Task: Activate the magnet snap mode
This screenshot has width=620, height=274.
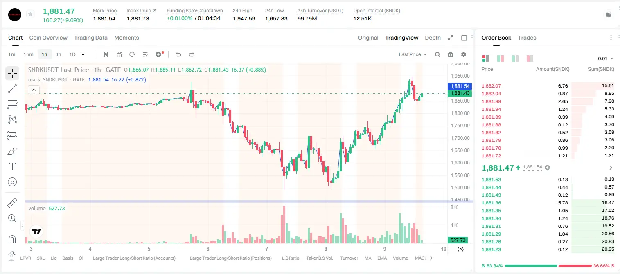Action: point(12,239)
